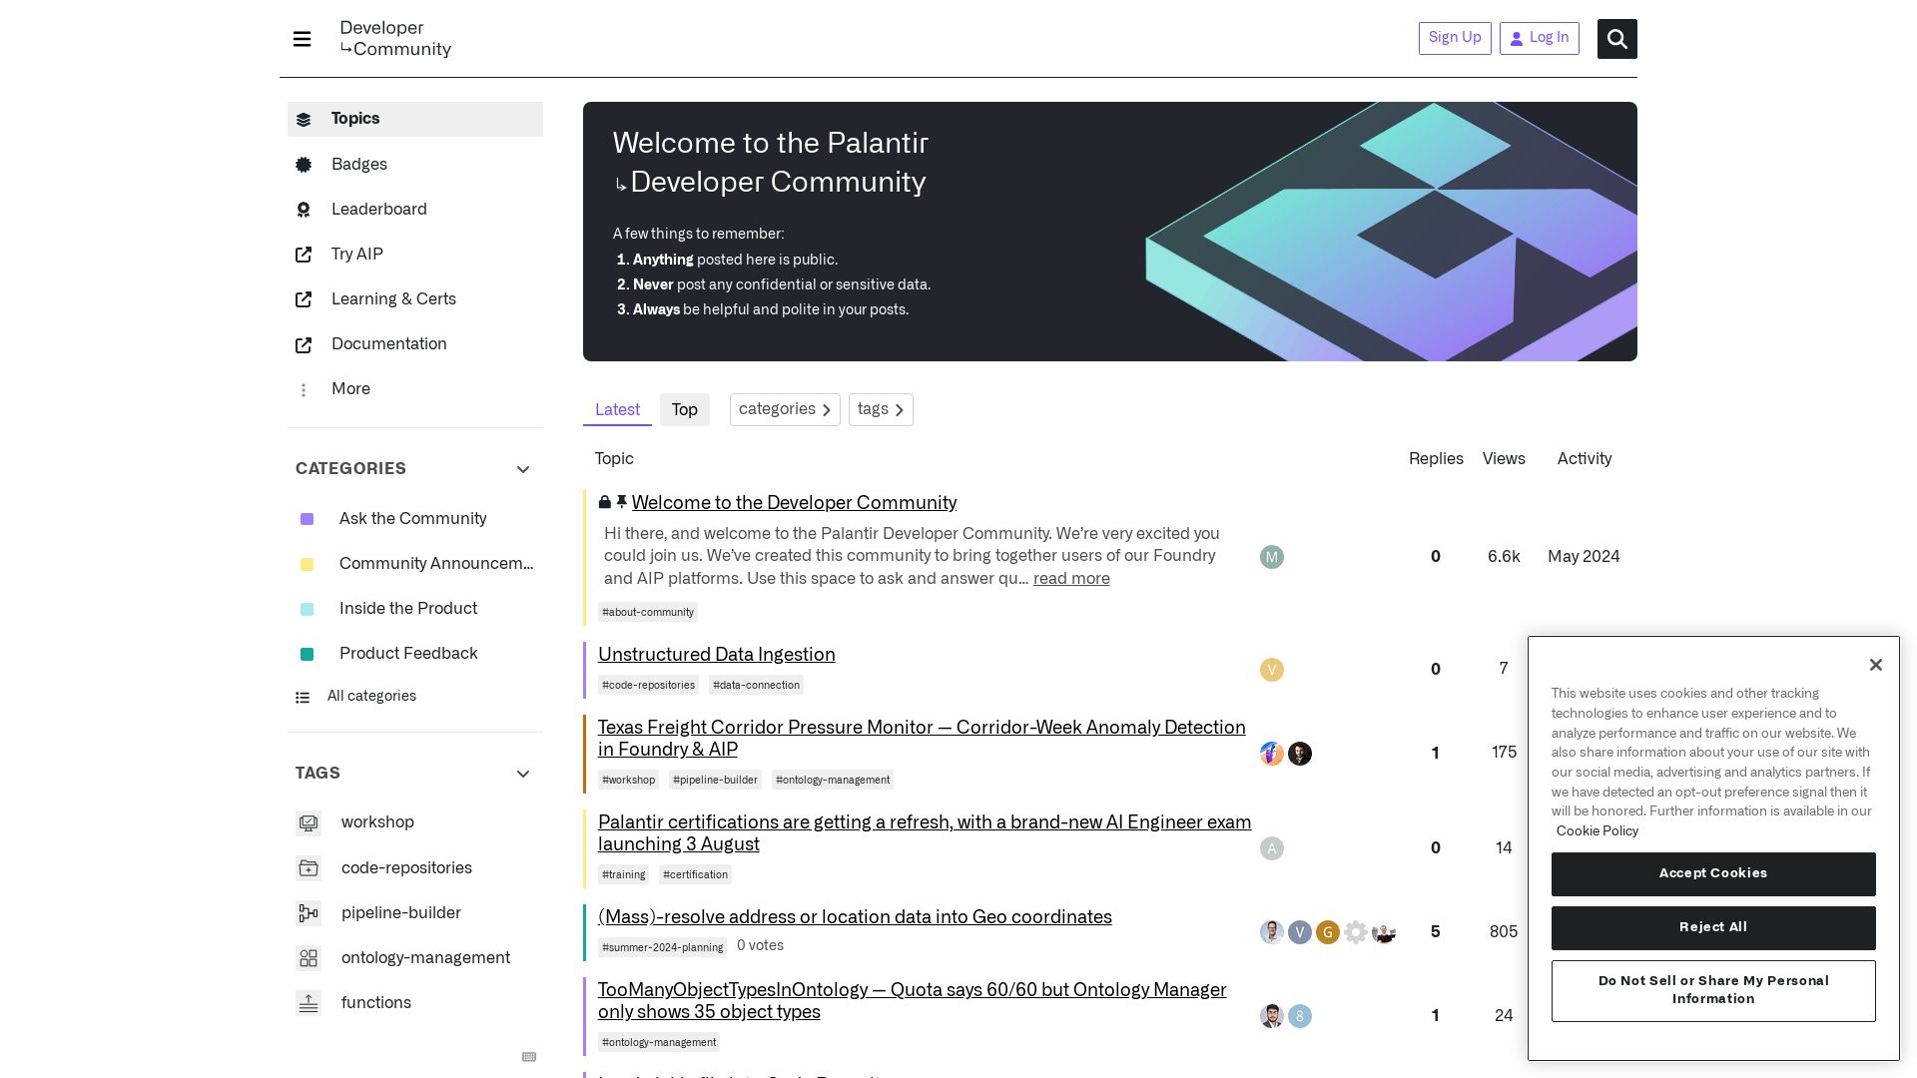This screenshot has height=1078, width=1917.
Task: Click the #summer-2024-planning tag
Action: pos(663,947)
